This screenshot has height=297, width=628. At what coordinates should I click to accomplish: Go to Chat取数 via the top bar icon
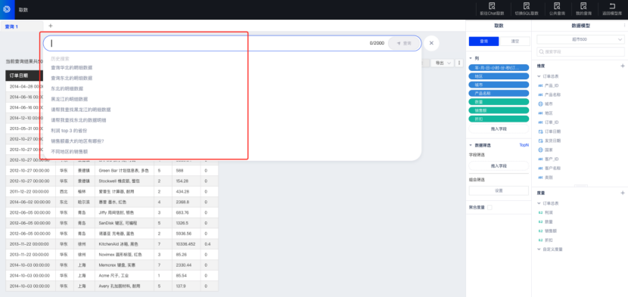click(x=491, y=6)
